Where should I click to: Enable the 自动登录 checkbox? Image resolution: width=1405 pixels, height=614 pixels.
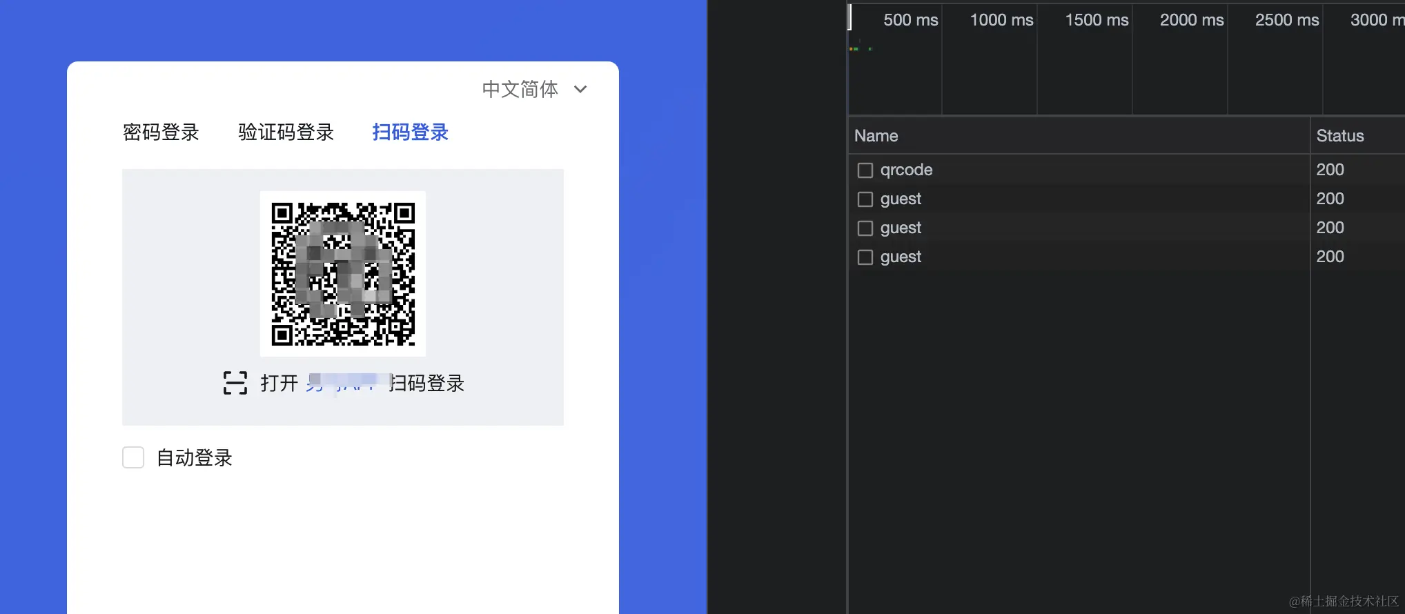133,457
